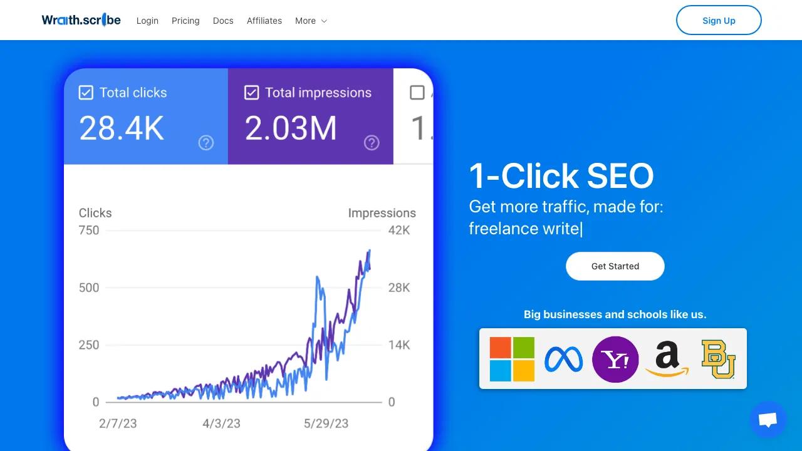
Task: Click the Total impressions help icon
Action: (372, 143)
